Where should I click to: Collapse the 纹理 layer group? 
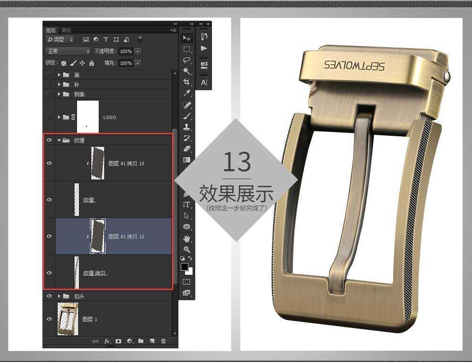(59, 140)
